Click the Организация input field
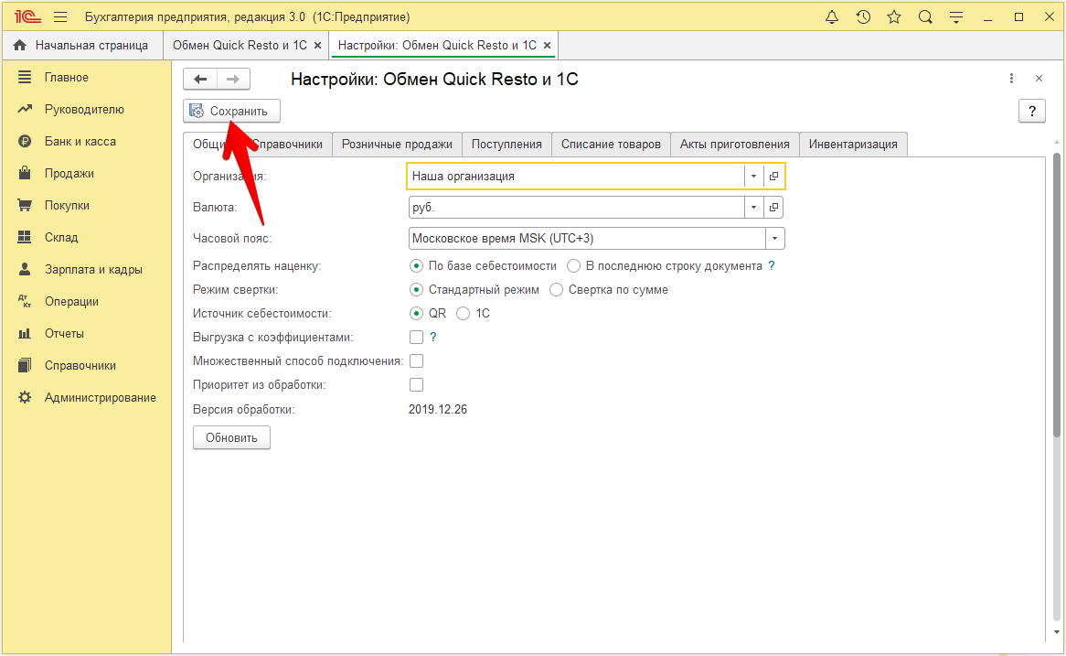Viewport: 1066px width, 656px height. click(577, 177)
